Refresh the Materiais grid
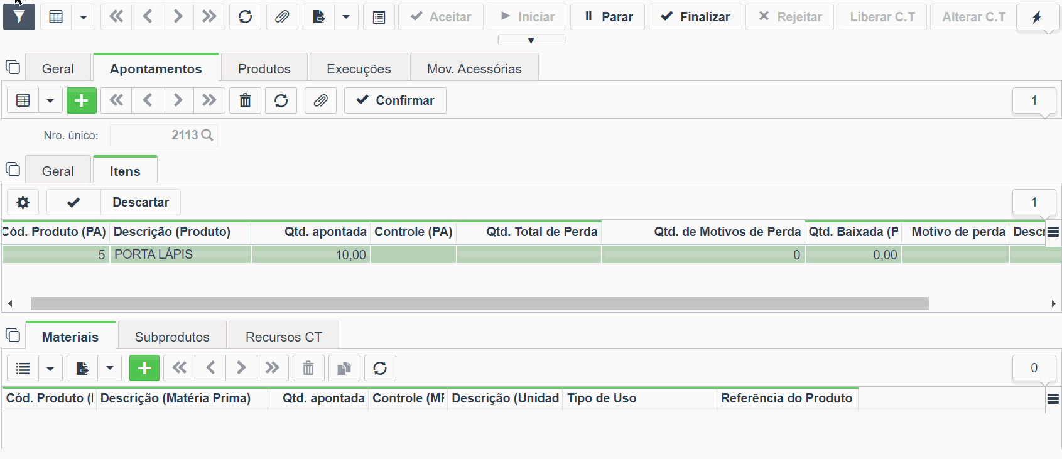Screen dimensions: 1062x459 [x=380, y=368]
